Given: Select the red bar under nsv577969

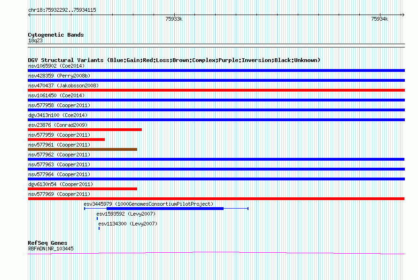Looking at the screenshot, I should click(216, 199).
